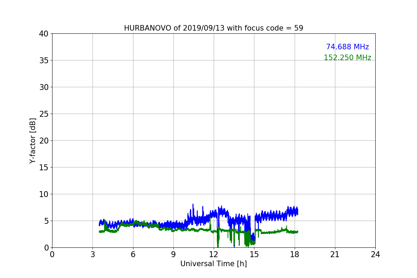
Task: Click y-axis tick value 40
Action: [x=44, y=34]
